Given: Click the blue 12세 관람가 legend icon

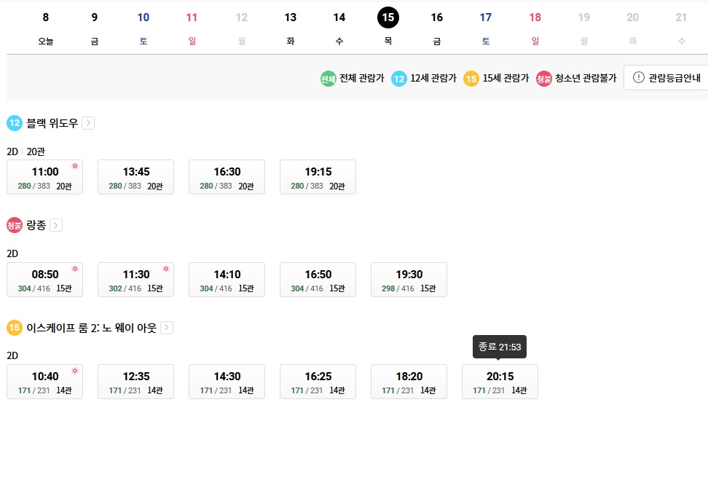Looking at the screenshot, I should [399, 79].
